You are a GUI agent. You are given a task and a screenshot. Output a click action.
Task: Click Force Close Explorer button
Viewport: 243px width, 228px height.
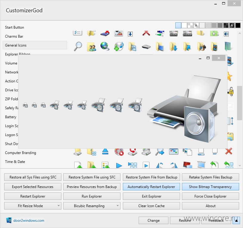[x=210, y=196]
